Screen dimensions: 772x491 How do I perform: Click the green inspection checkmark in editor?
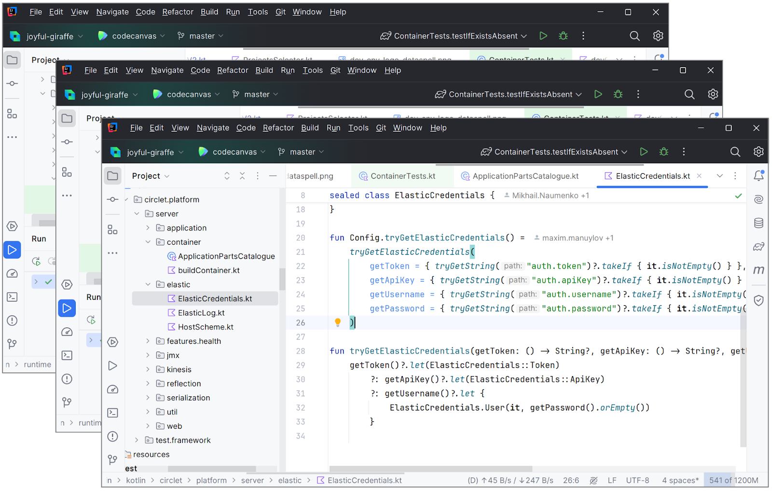738,196
